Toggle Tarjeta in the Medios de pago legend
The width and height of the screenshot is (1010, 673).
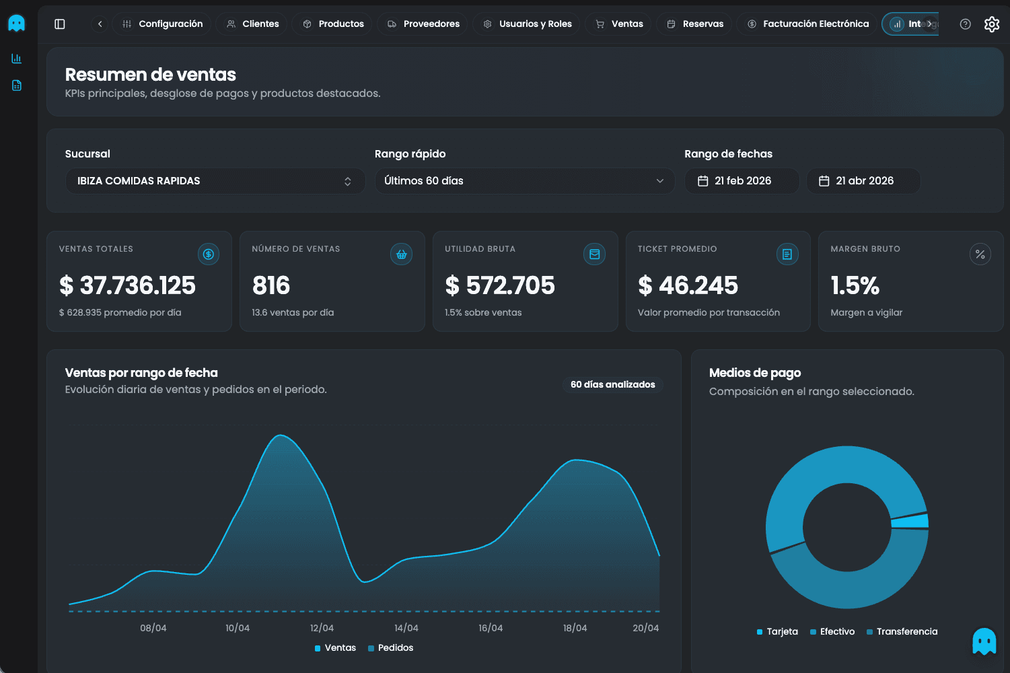click(x=777, y=631)
